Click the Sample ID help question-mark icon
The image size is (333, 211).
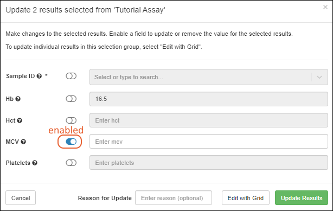point(39,76)
